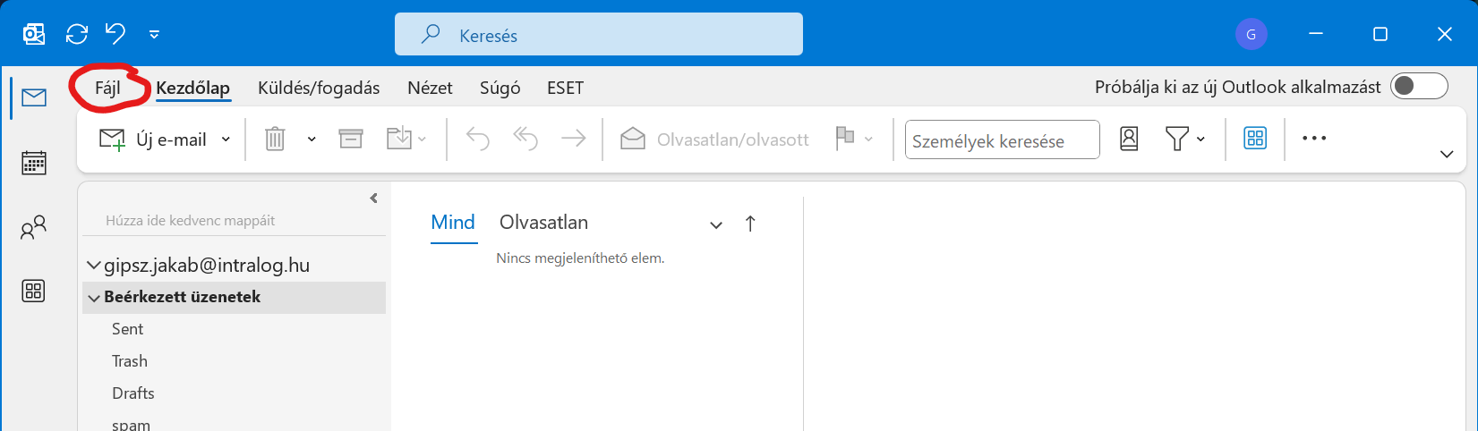Viewport: 1478px width, 431px height.
Task: Click the Undo arrow in title bar
Action: 115,34
